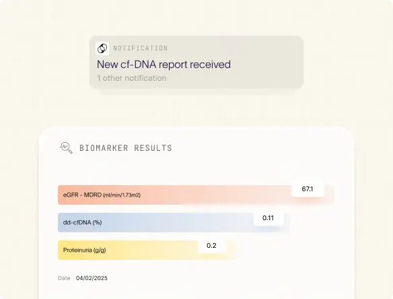Screen dimensions: 393x299
Task: Click the notification app logo icon
Action: 102,48
